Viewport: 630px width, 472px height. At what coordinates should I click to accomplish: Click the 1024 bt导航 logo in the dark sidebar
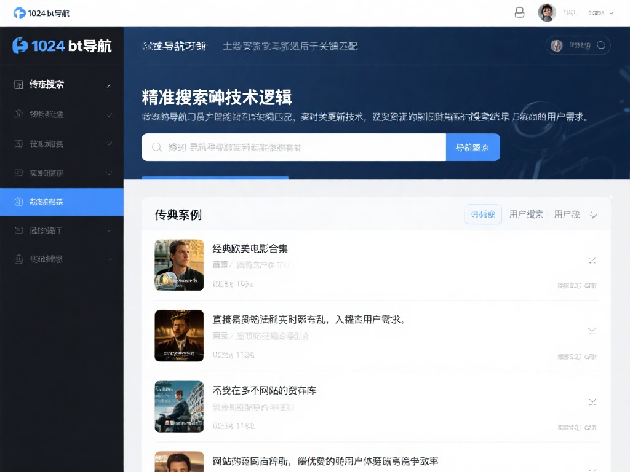coord(62,45)
